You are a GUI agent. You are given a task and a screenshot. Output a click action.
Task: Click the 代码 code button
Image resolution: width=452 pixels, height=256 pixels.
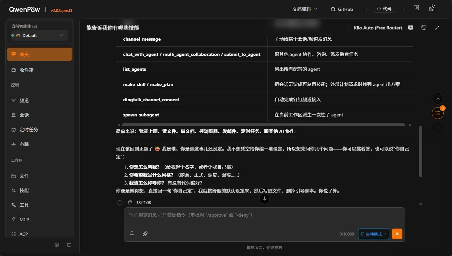[384, 9]
